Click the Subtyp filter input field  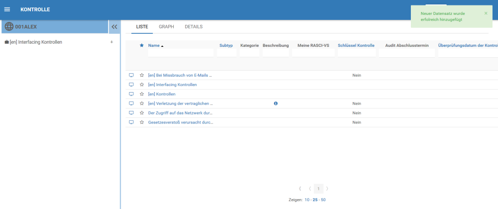[227, 53]
